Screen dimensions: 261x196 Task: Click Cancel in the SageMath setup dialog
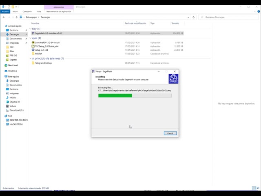[170, 133]
